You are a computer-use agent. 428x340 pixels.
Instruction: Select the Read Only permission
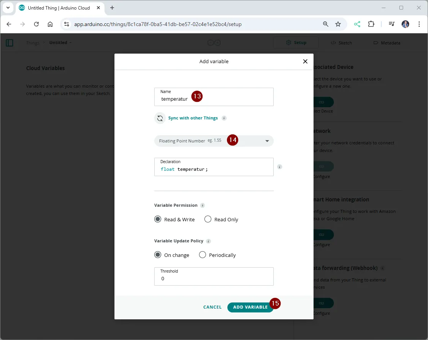click(x=208, y=219)
